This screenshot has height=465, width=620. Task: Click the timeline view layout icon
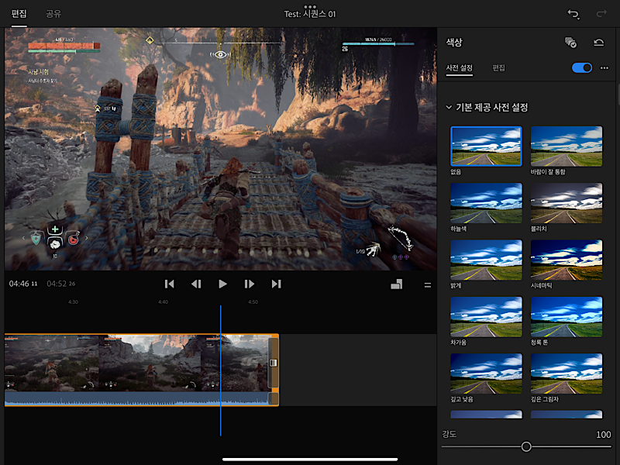pos(397,284)
